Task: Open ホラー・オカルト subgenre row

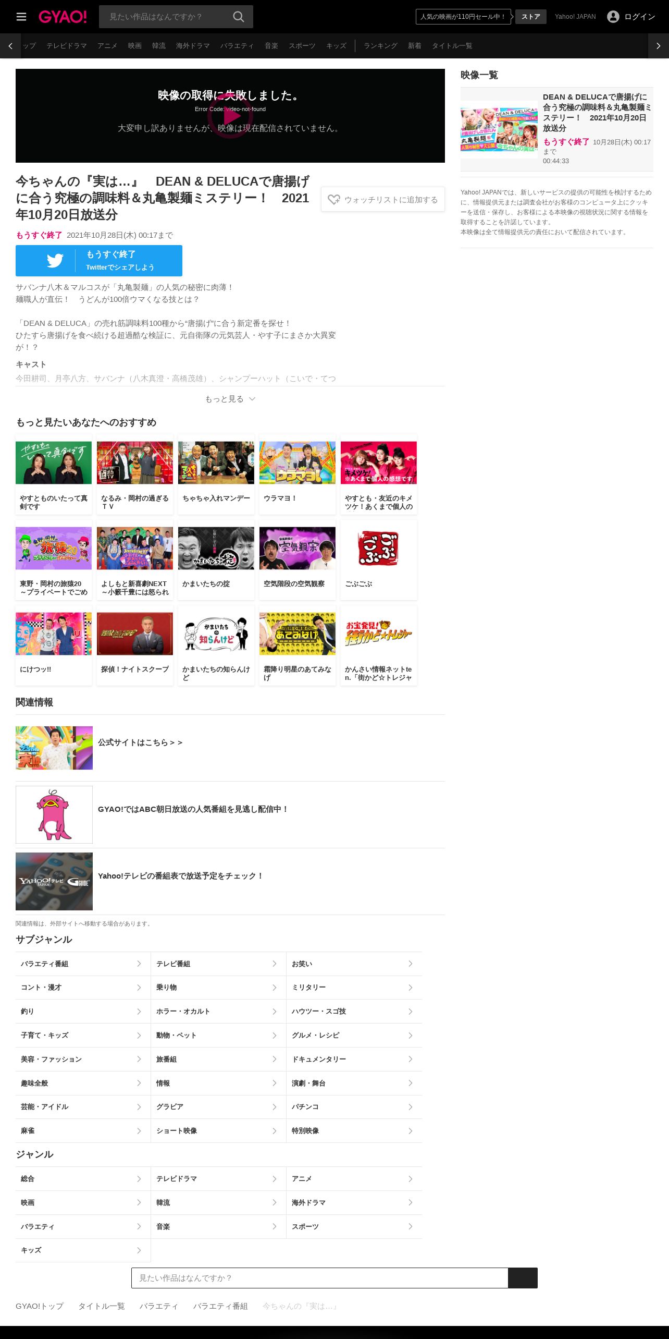Action: (x=218, y=1012)
